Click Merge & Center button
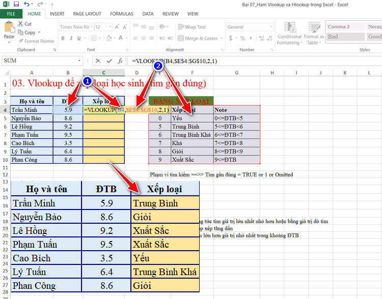Image resolution: width=382 pixels, height=299 pixels. click(198, 38)
